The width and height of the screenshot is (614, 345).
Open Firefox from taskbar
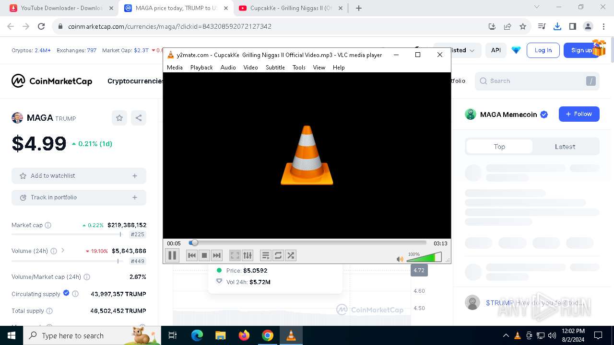(244, 335)
